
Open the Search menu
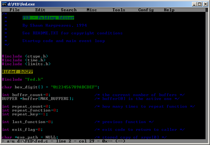(x=69, y=10)
